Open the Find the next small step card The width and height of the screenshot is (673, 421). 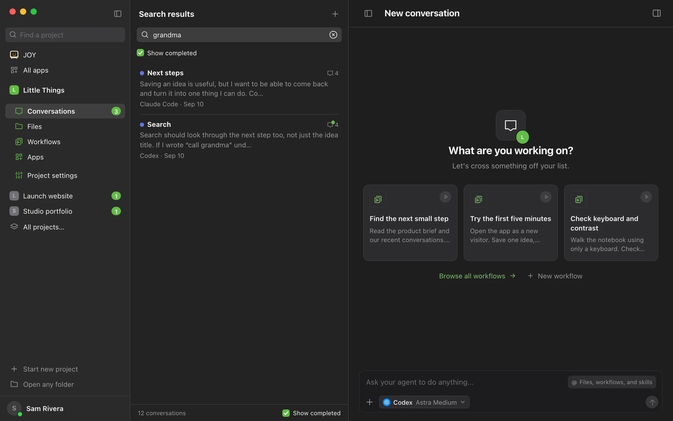410,223
